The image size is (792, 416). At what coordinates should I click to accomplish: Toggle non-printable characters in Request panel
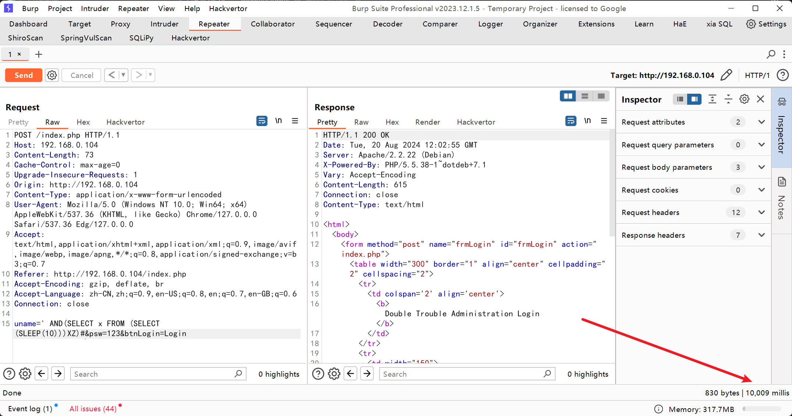[x=278, y=121]
